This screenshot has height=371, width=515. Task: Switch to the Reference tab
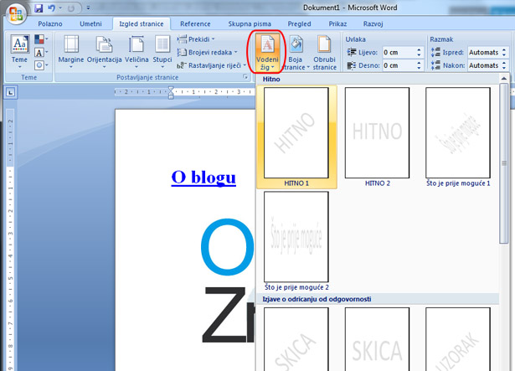[x=195, y=24]
